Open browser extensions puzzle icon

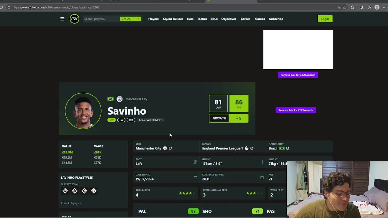point(353,7)
